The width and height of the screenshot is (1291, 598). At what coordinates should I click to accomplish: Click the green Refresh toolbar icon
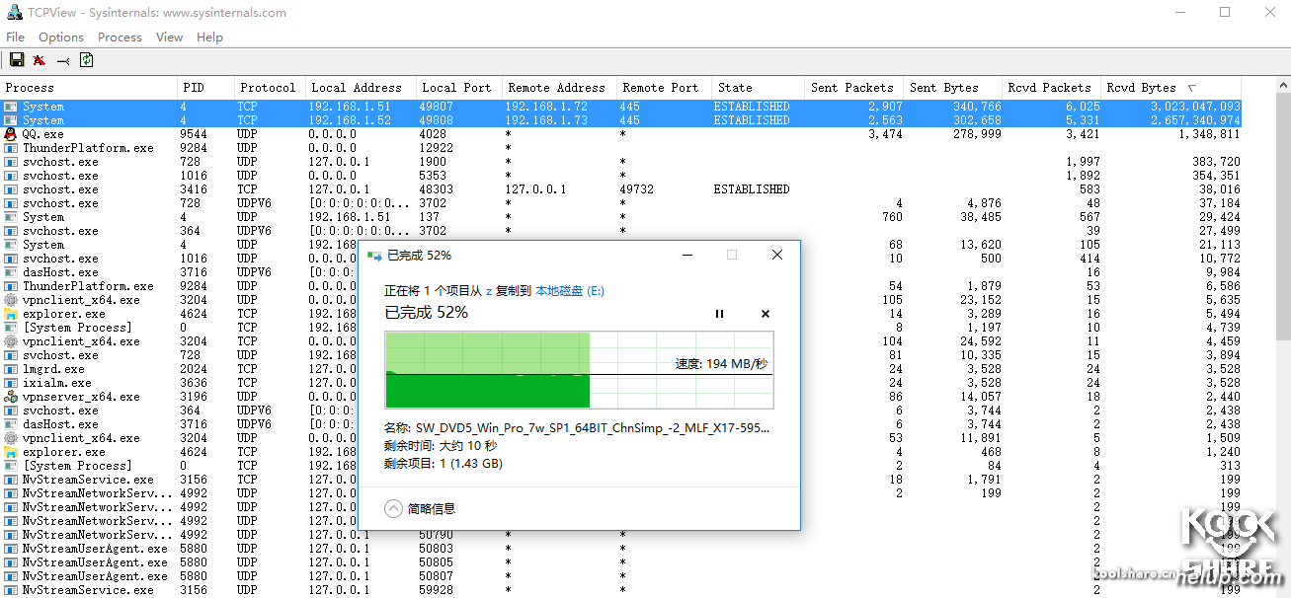click(x=87, y=60)
